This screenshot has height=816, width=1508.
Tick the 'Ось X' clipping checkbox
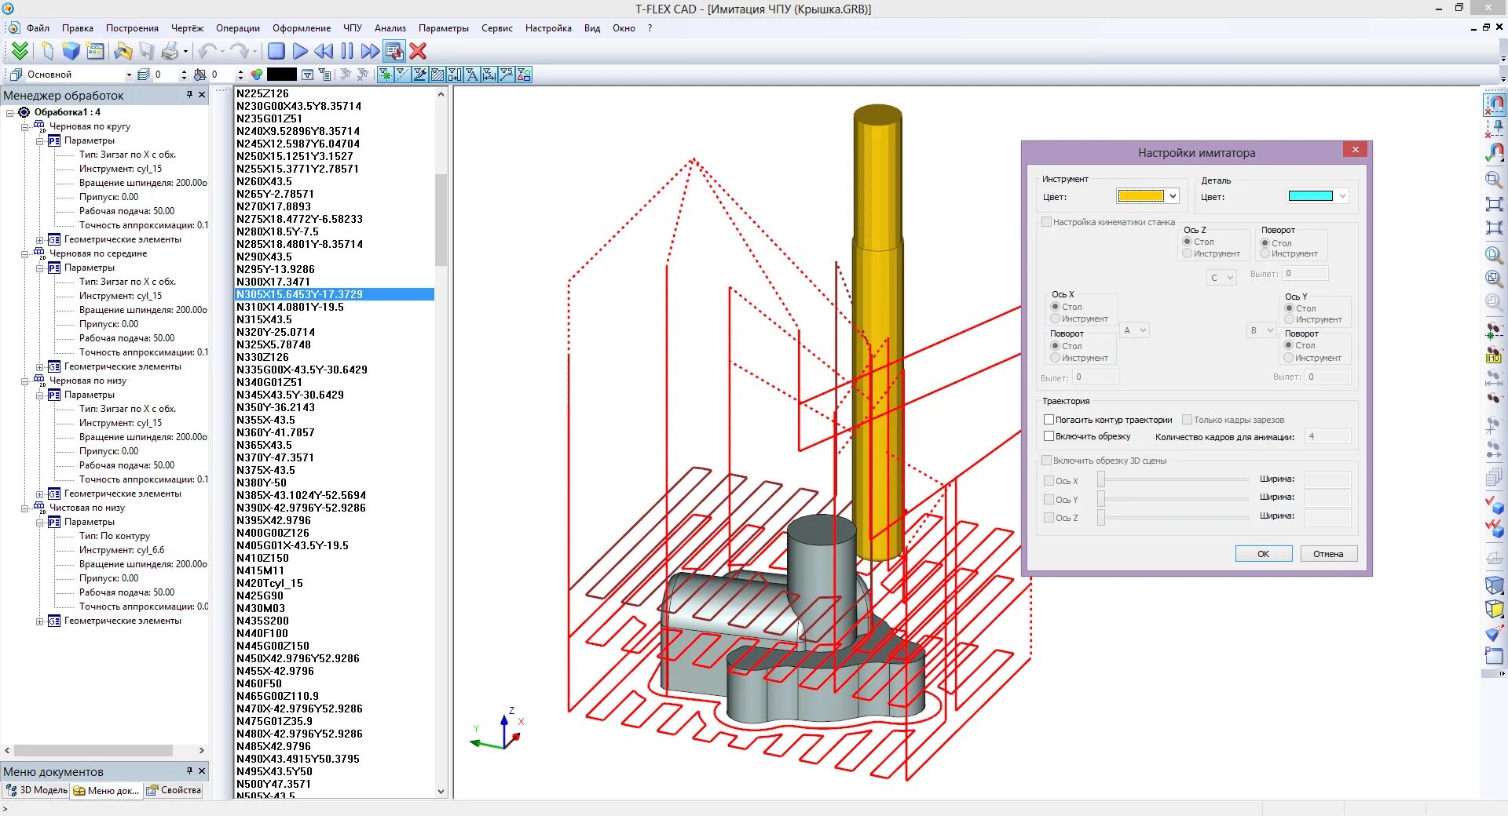[1049, 481]
